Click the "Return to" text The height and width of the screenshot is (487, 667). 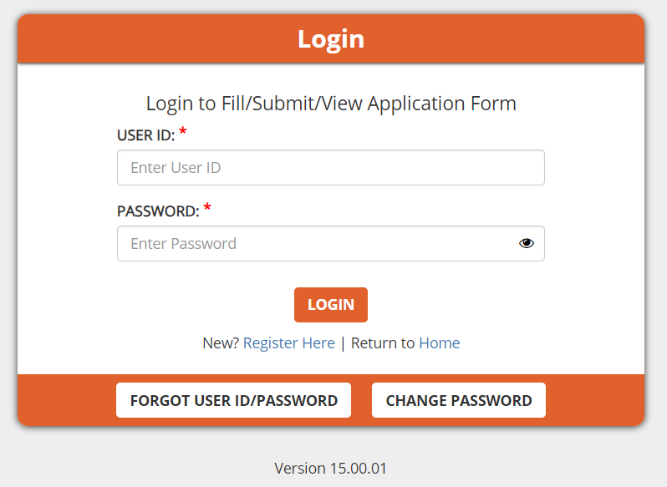click(383, 342)
